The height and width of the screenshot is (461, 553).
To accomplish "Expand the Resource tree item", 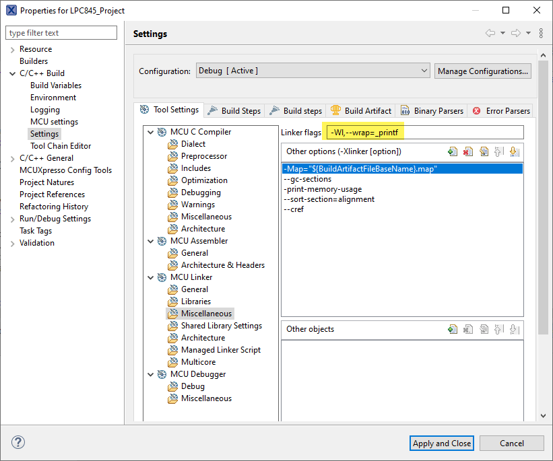I will coord(12,49).
